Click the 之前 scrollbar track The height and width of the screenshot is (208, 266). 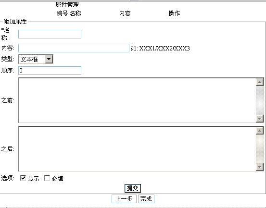point(260,100)
